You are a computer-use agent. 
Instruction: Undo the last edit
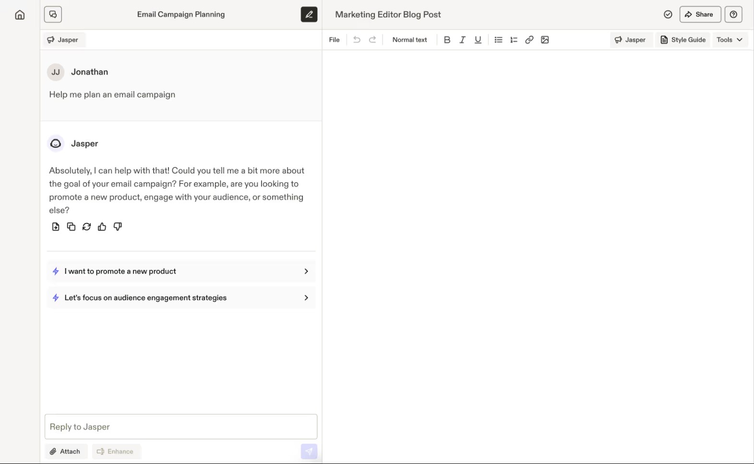click(x=357, y=40)
